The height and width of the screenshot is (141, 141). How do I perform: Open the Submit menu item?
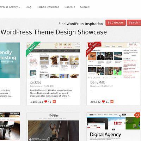point(85,7)
